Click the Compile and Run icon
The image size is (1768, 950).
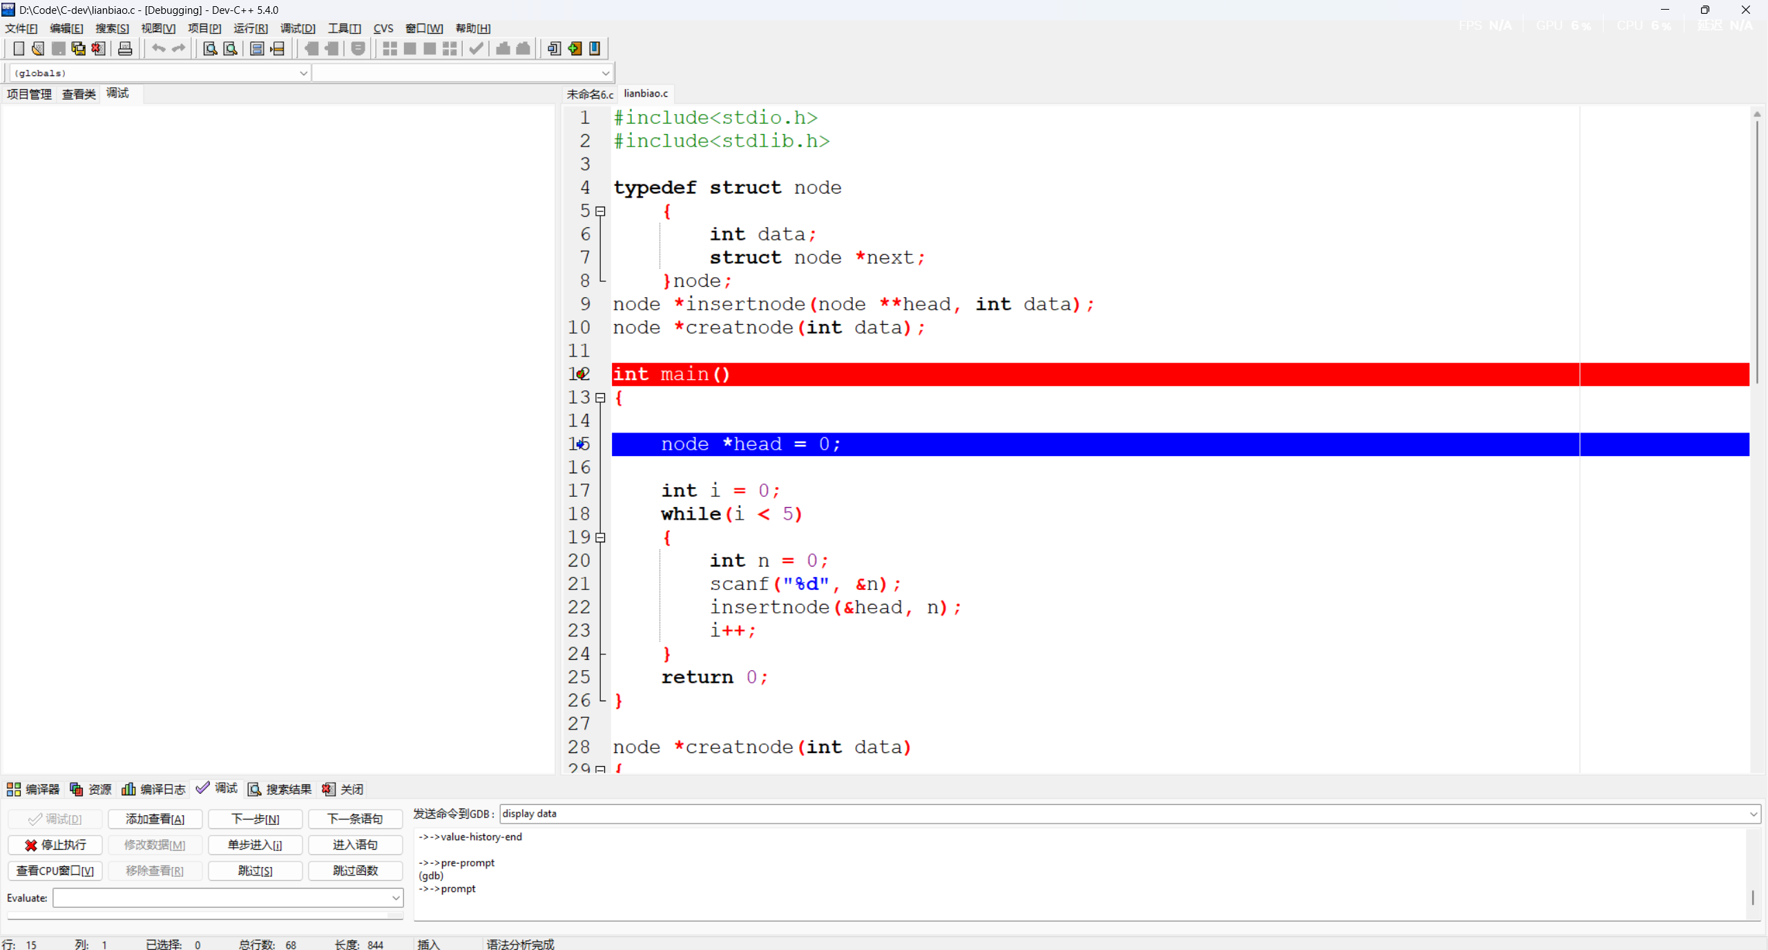[x=430, y=48]
